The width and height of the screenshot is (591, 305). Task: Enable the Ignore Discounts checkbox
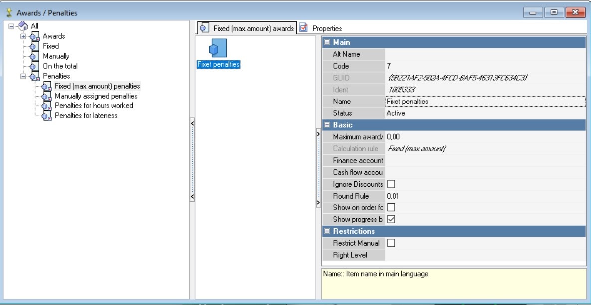tap(391, 184)
